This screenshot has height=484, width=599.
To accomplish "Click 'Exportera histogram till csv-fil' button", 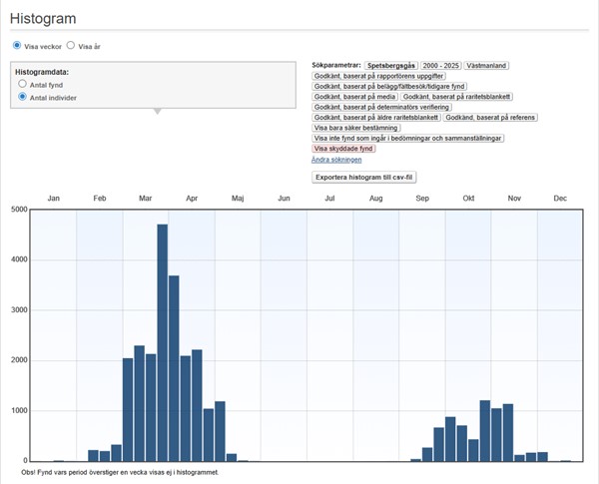I will tap(362, 177).
